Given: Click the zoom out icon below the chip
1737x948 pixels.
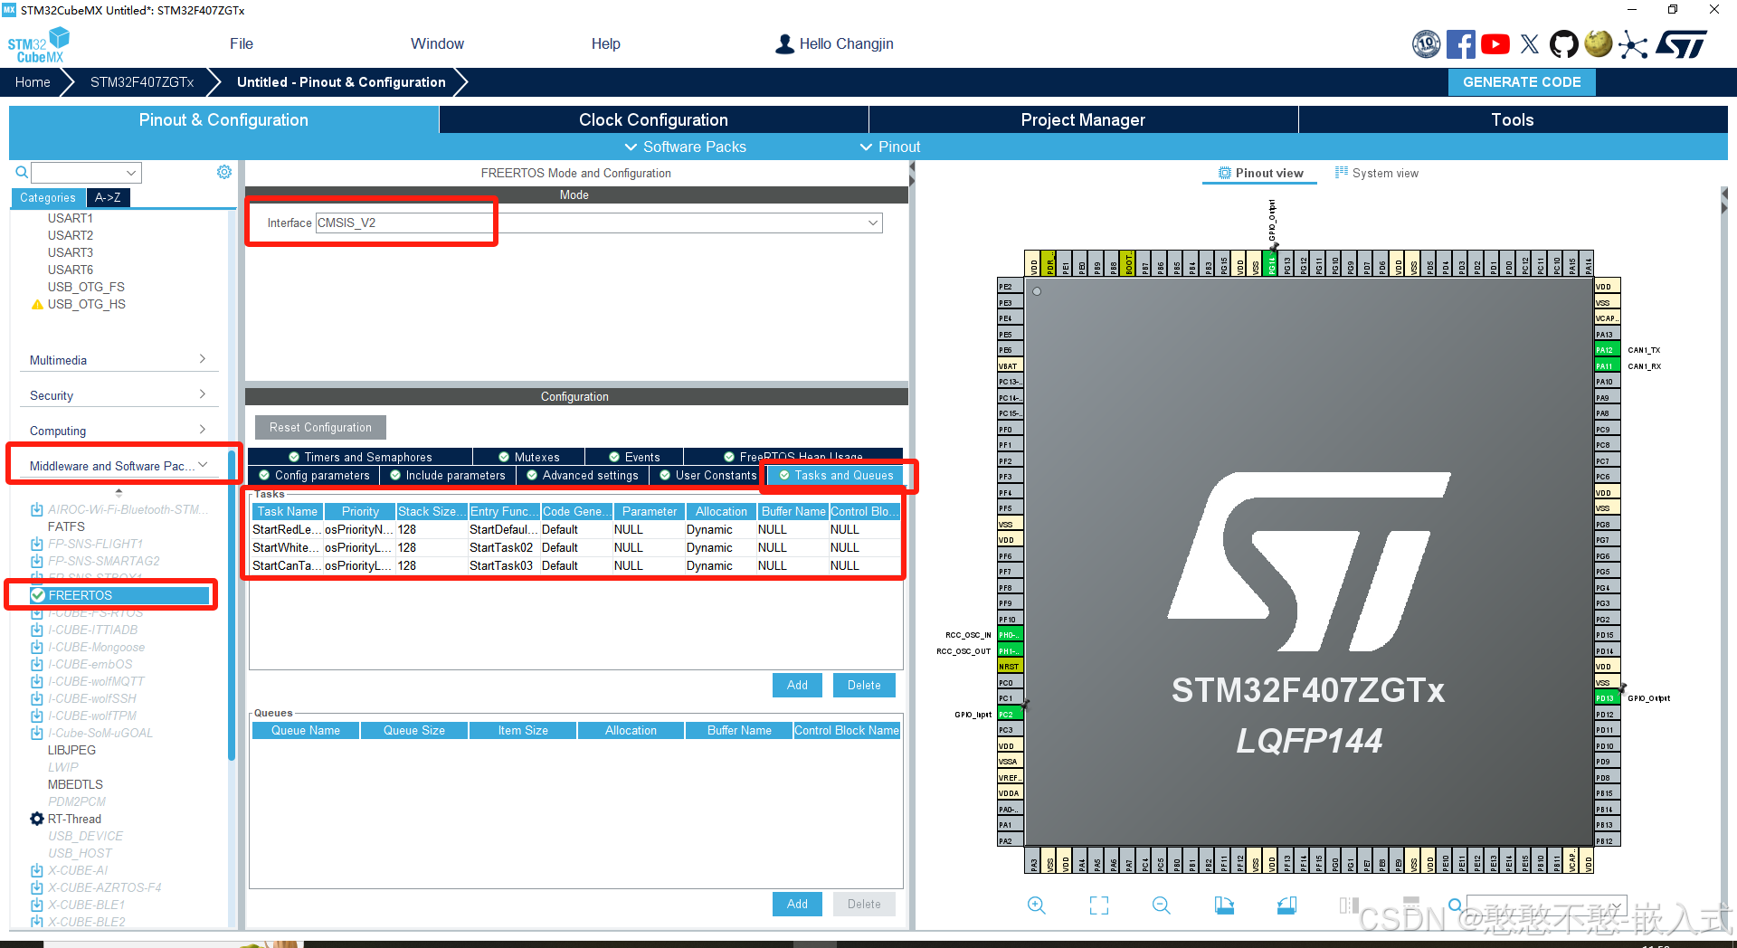Looking at the screenshot, I should pos(1161,905).
